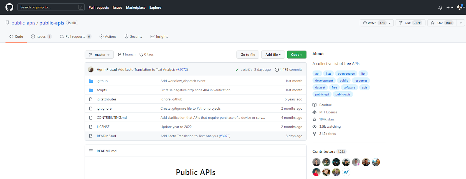Open README table of contents icon

tap(91, 151)
